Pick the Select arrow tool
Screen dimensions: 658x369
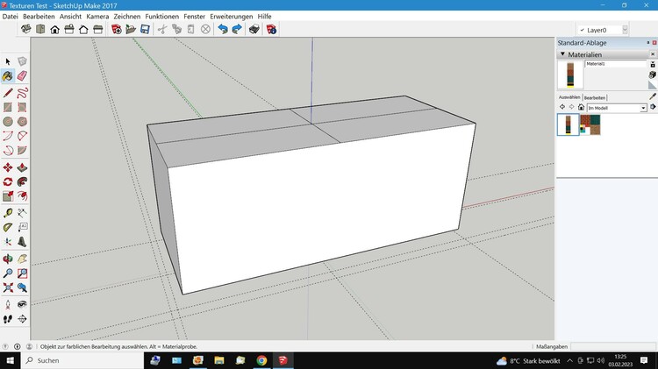tap(8, 61)
